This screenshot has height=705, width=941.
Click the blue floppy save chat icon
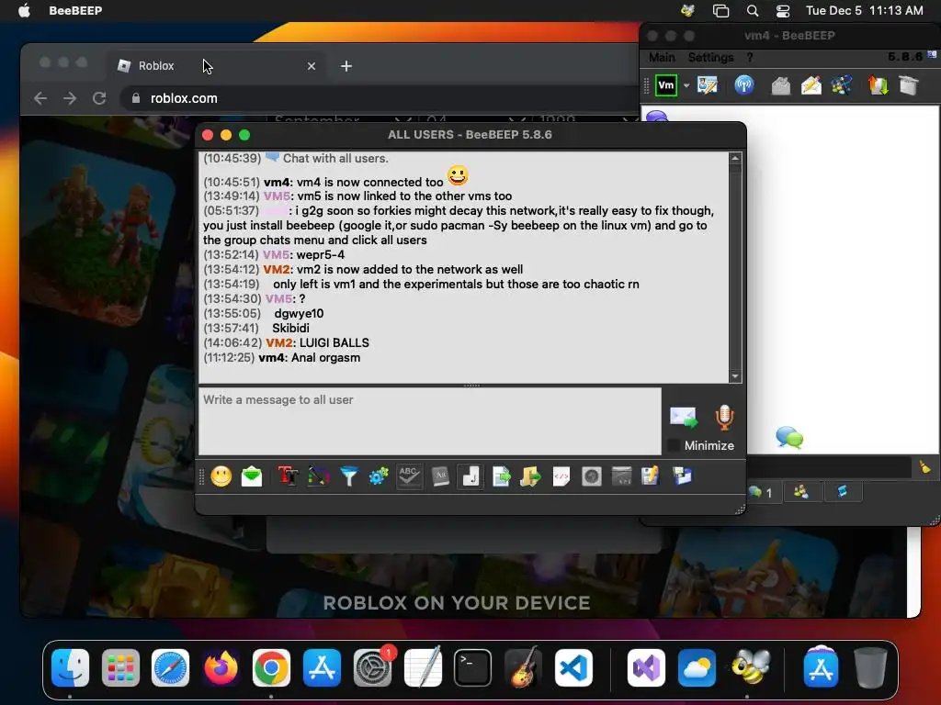coord(683,476)
